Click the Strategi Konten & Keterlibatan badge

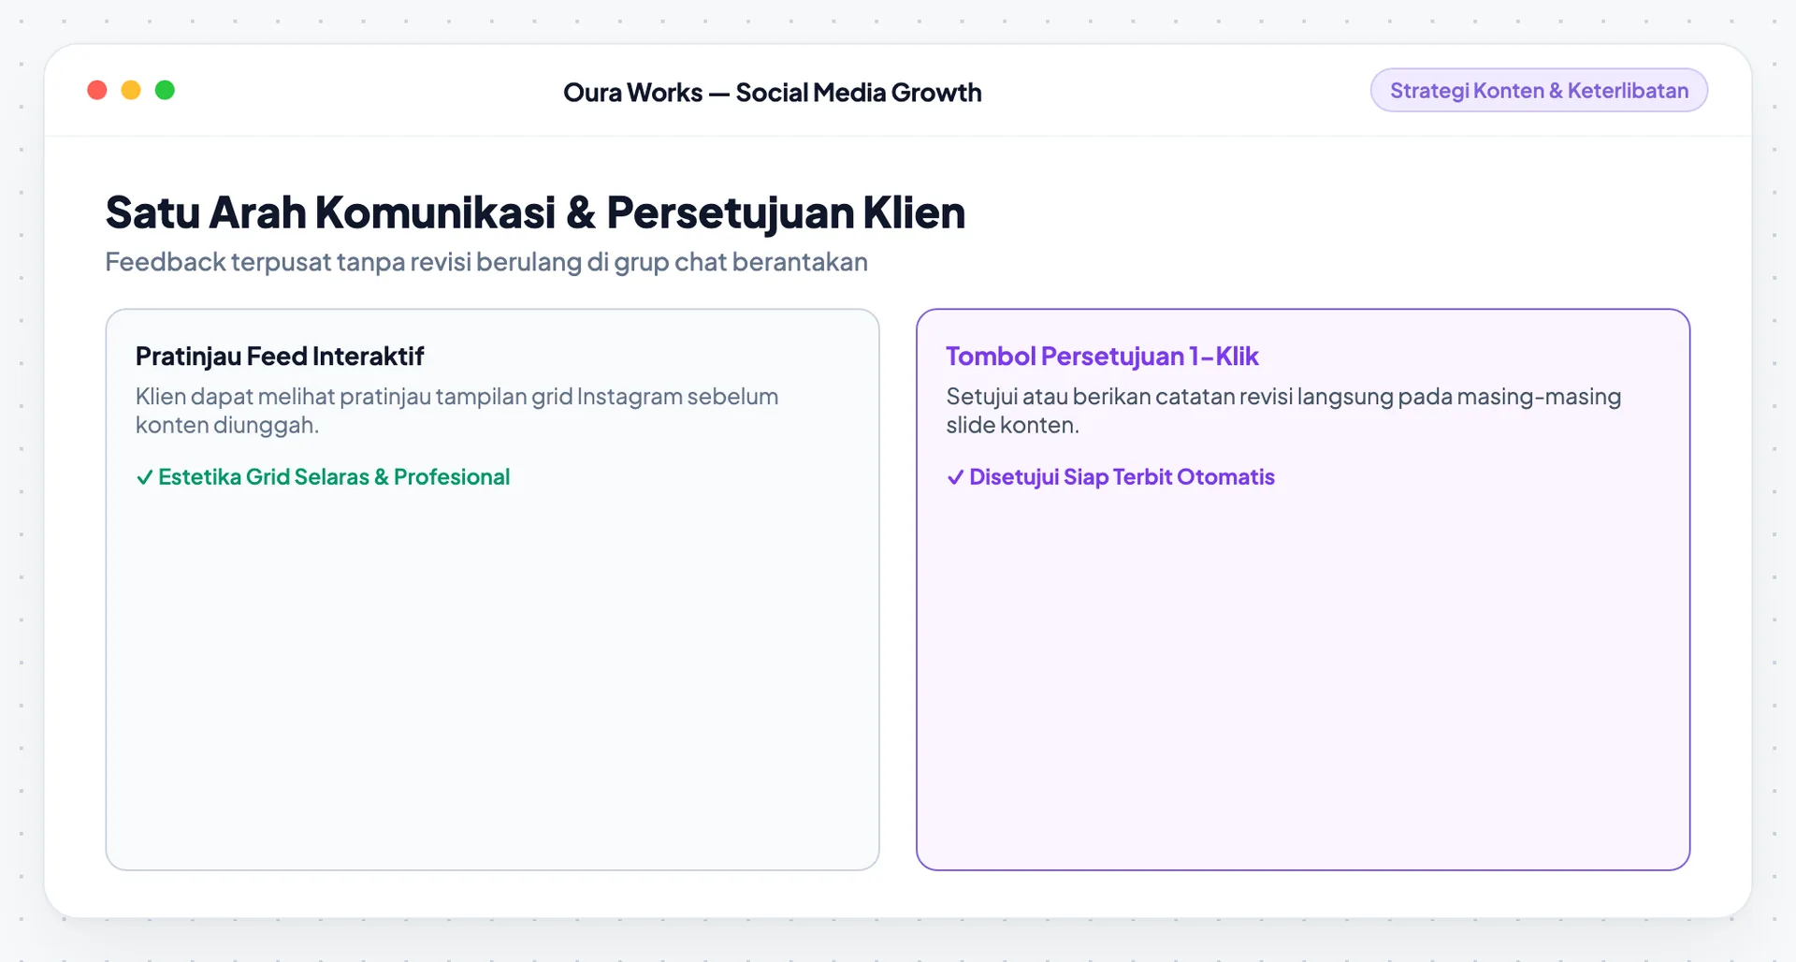point(1539,90)
